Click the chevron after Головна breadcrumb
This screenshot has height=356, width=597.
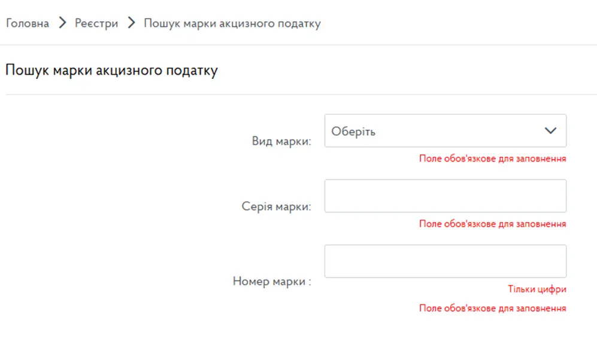coord(62,24)
